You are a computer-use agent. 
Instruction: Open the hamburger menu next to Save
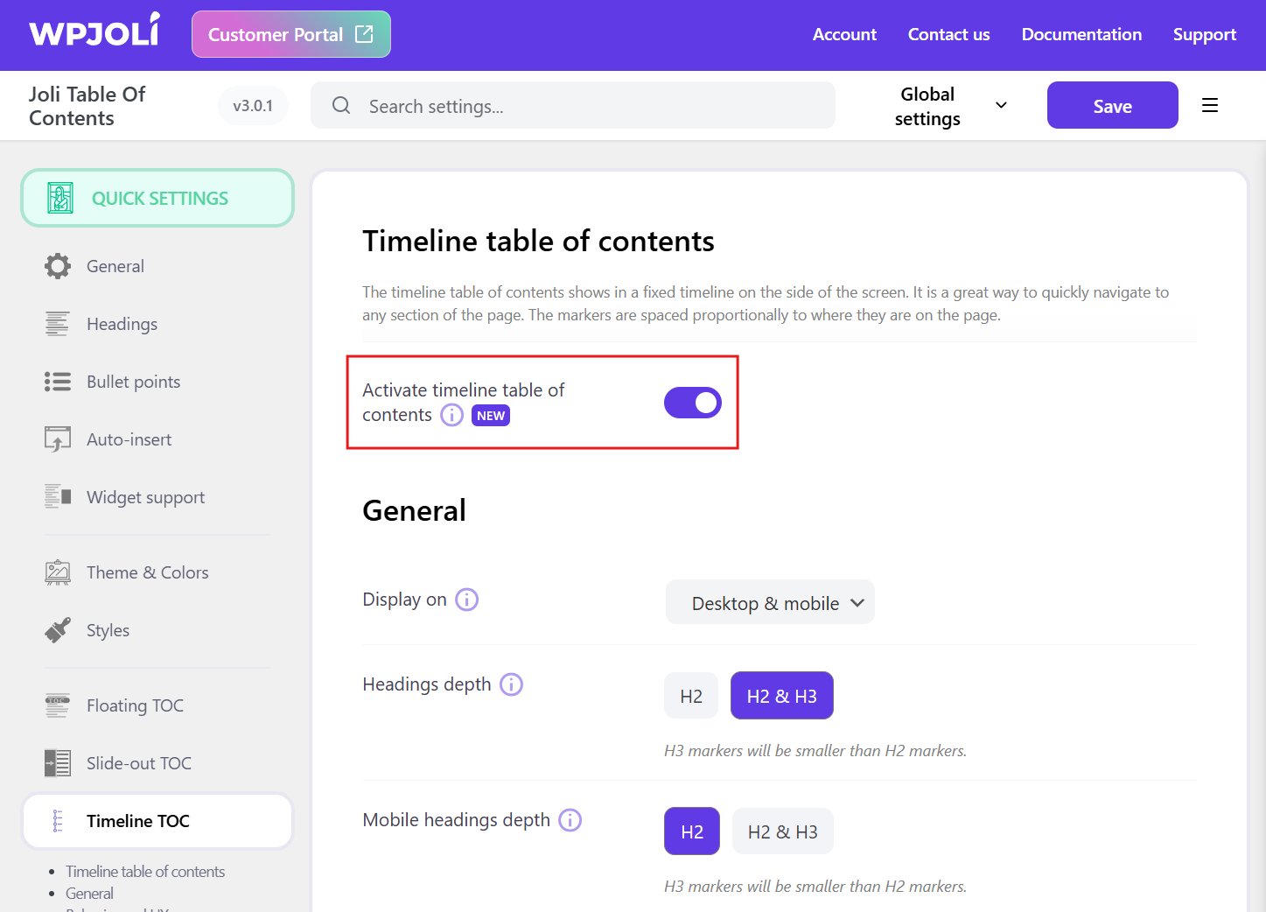(1210, 106)
